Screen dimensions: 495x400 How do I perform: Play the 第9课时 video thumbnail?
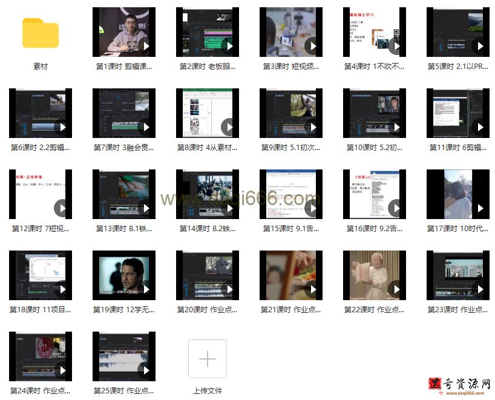(291, 113)
